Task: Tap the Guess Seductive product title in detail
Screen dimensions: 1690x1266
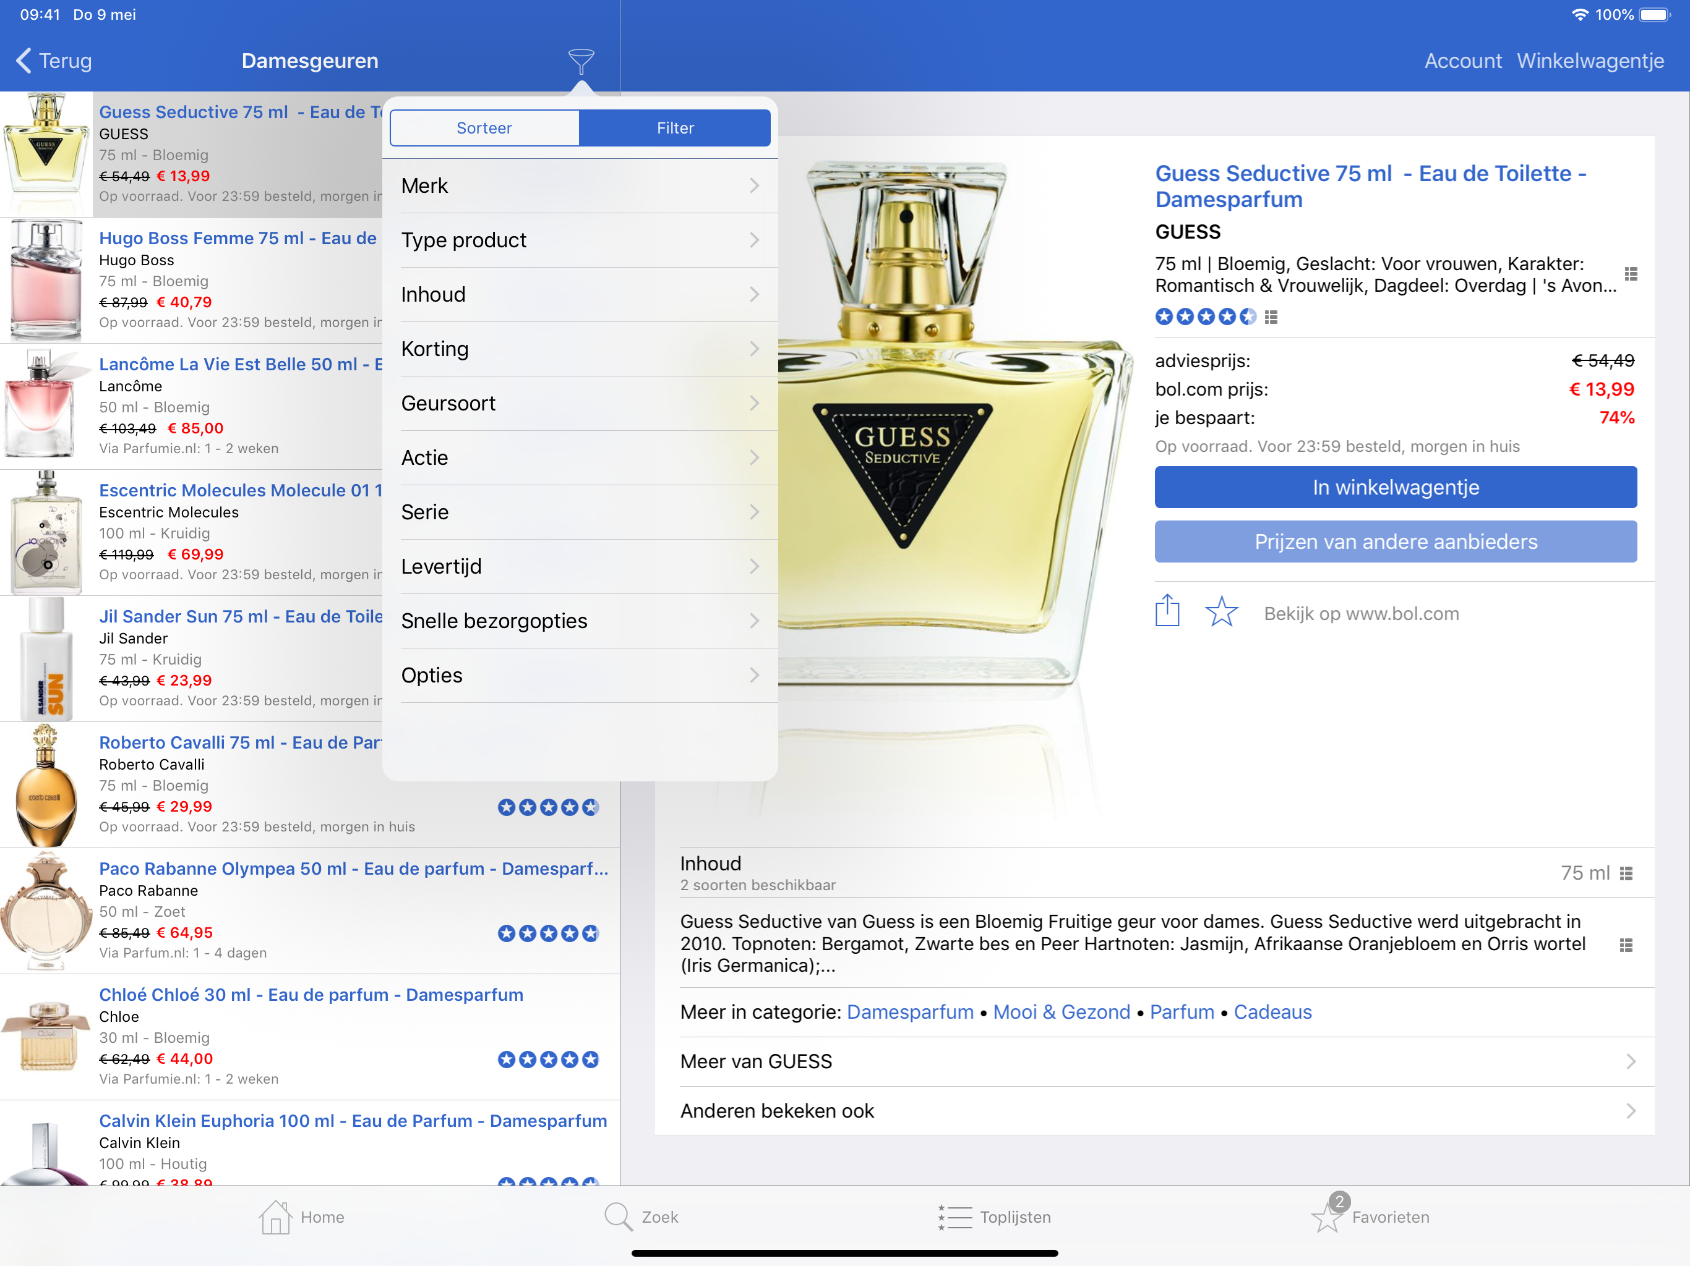Action: pyautogui.click(x=1370, y=186)
